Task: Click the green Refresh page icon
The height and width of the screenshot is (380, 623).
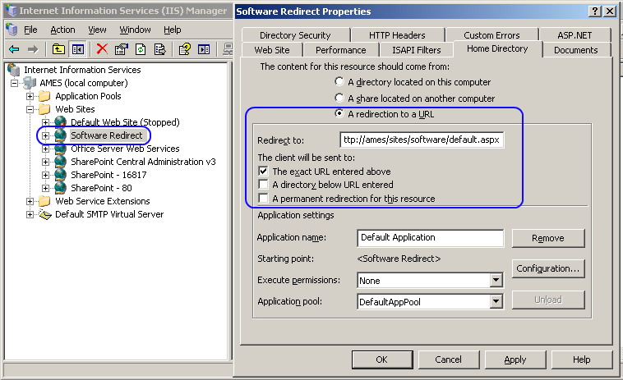Action: [x=141, y=49]
